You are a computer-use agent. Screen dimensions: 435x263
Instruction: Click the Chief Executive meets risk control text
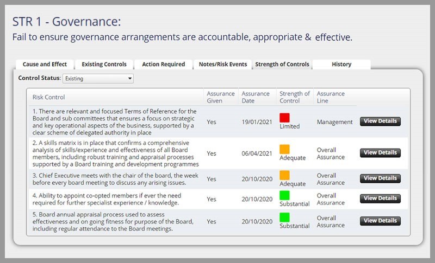click(x=115, y=179)
